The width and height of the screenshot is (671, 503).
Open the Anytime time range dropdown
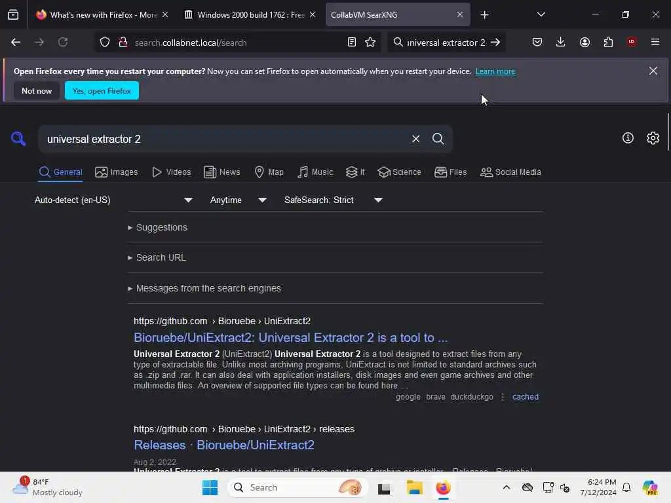coord(239,200)
